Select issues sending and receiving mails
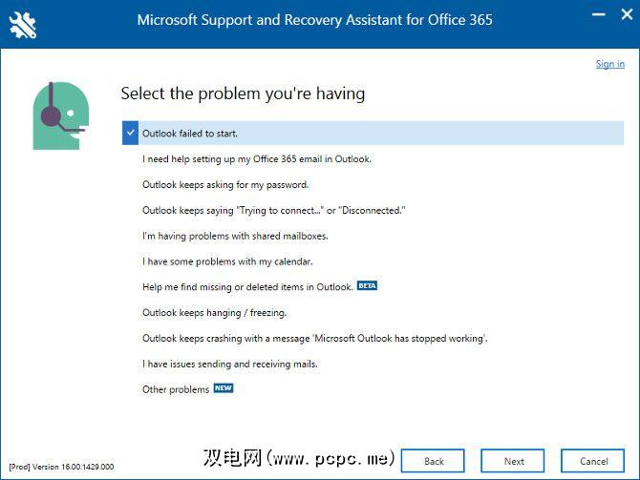Image resolution: width=640 pixels, height=480 pixels. click(x=230, y=364)
